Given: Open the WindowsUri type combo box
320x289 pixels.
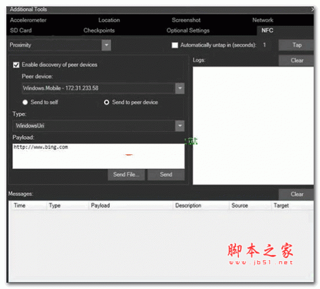Looking at the screenshot, I should pos(98,126).
